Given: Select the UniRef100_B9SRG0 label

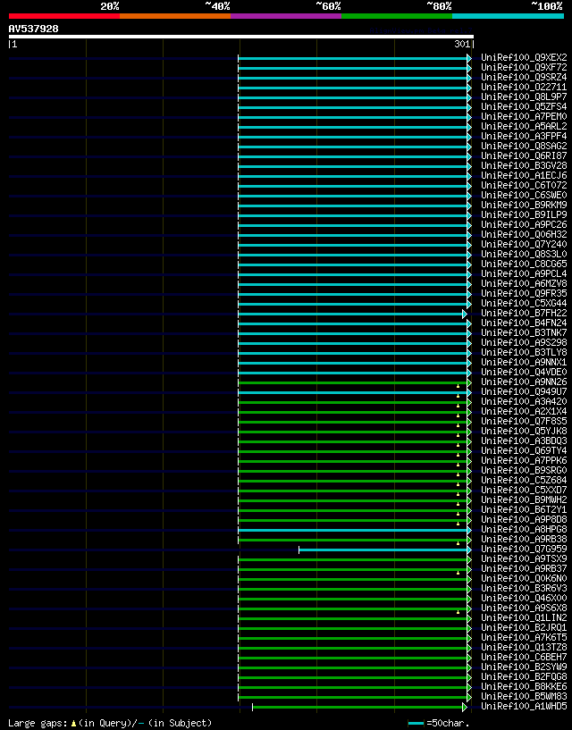Looking at the screenshot, I should pos(524,470).
